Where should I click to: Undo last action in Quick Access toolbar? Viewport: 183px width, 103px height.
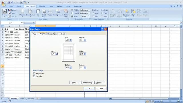(x=12, y=2)
